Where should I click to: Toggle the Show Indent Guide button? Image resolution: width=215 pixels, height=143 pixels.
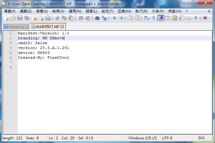pos(161,18)
